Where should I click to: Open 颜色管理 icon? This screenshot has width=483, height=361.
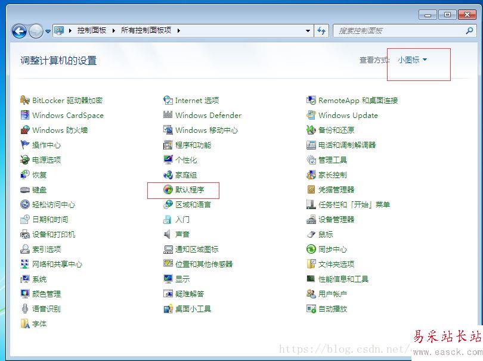(24, 294)
